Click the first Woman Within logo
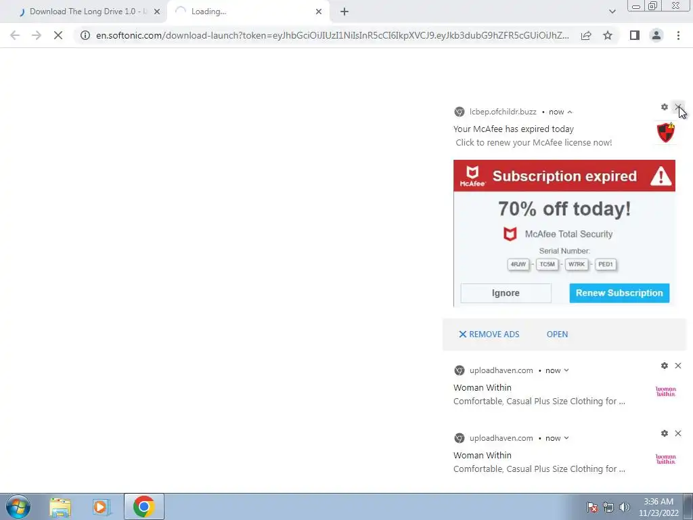 (666, 392)
